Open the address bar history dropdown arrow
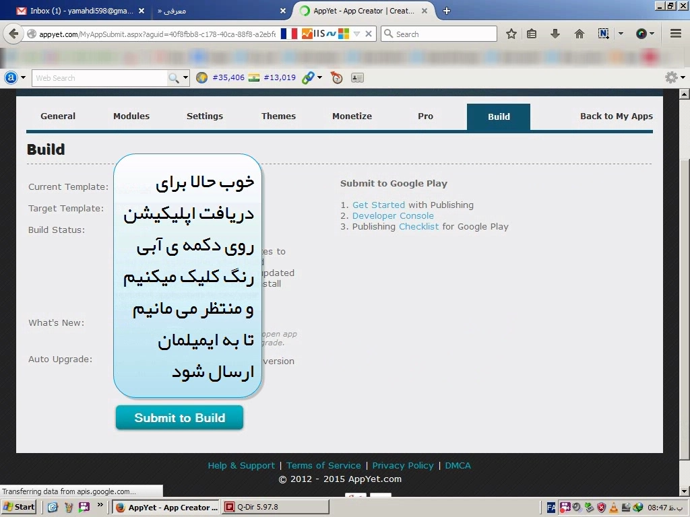The width and height of the screenshot is (690, 517). point(357,34)
